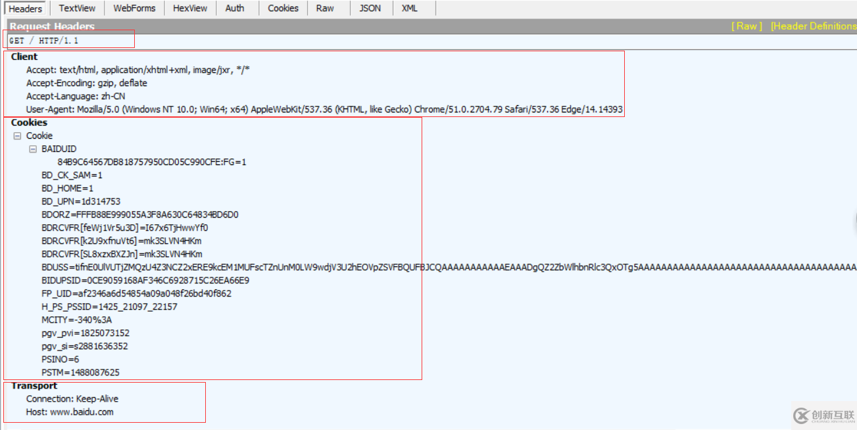Select the BDRCVFR[feWj1Vr5u3D] cookie
The height and width of the screenshot is (430, 857).
125,227
